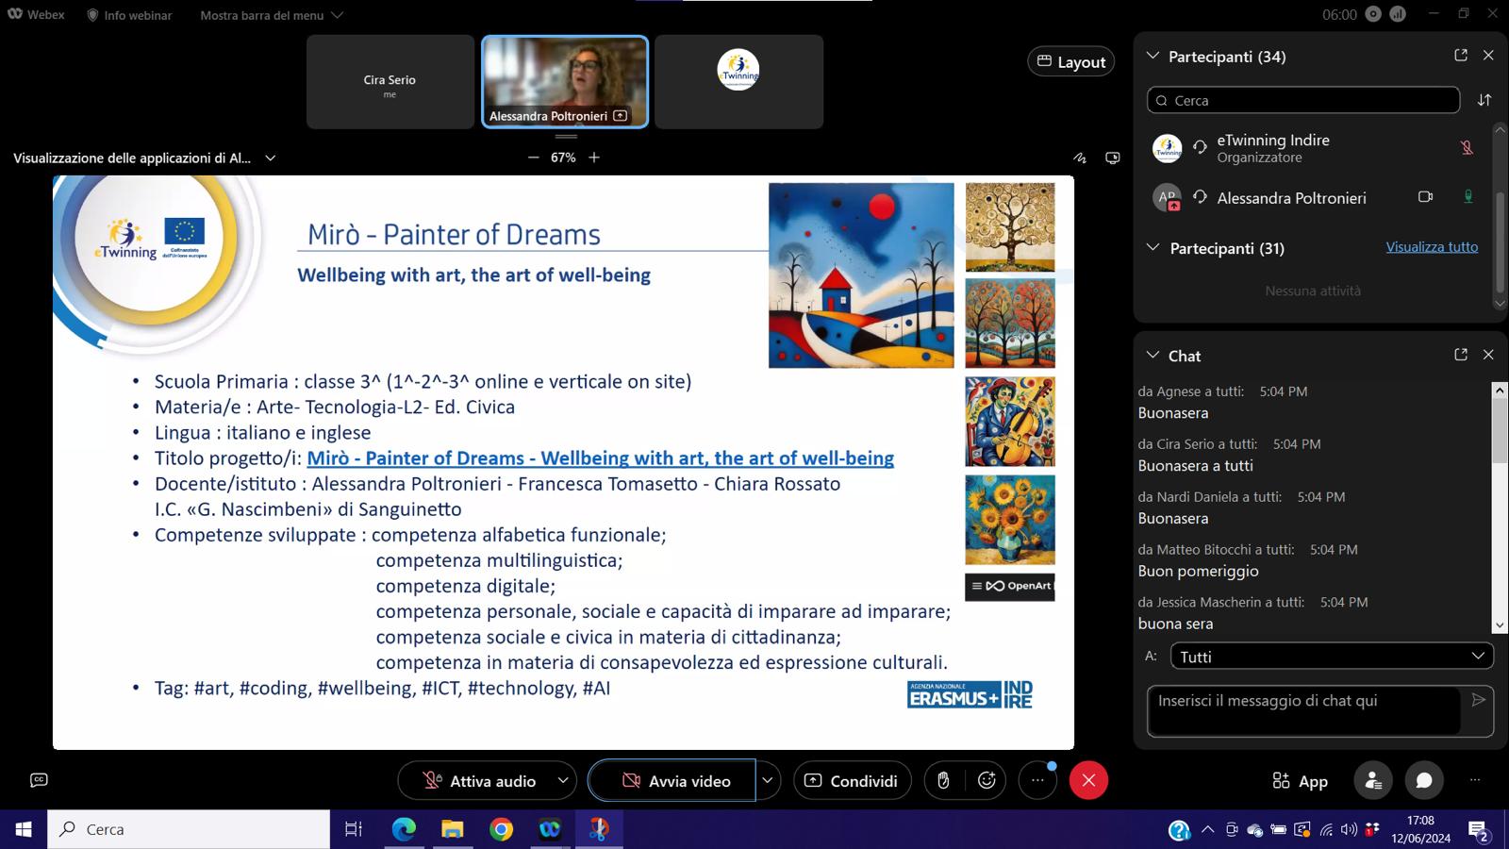Image resolution: width=1509 pixels, height=849 pixels.
Task: Click the large Mirò-style house painting
Action: click(x=861, y=275)
